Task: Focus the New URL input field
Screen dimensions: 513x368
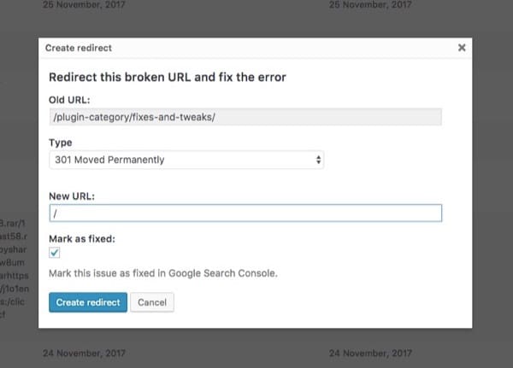Action: 245,213
